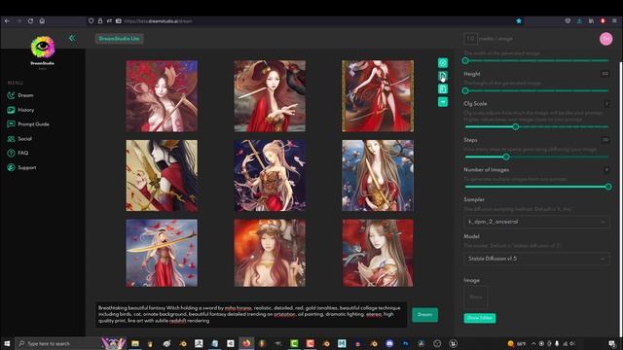Adjust the Width slider handle
The width and height of the screenshot is (623, 350).
tap(465, 60)
